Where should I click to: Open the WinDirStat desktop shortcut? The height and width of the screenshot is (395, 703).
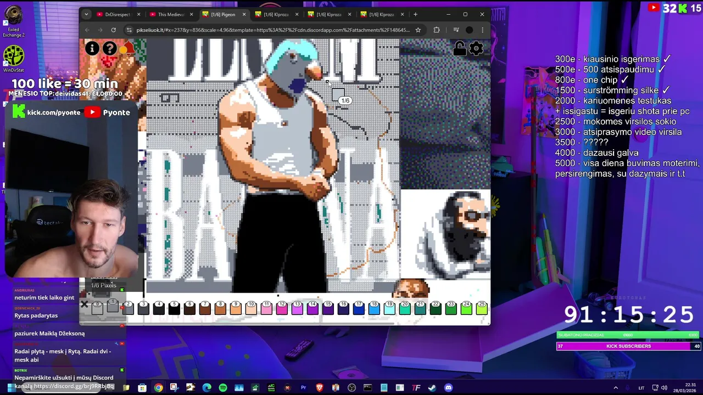coord(13,59)
